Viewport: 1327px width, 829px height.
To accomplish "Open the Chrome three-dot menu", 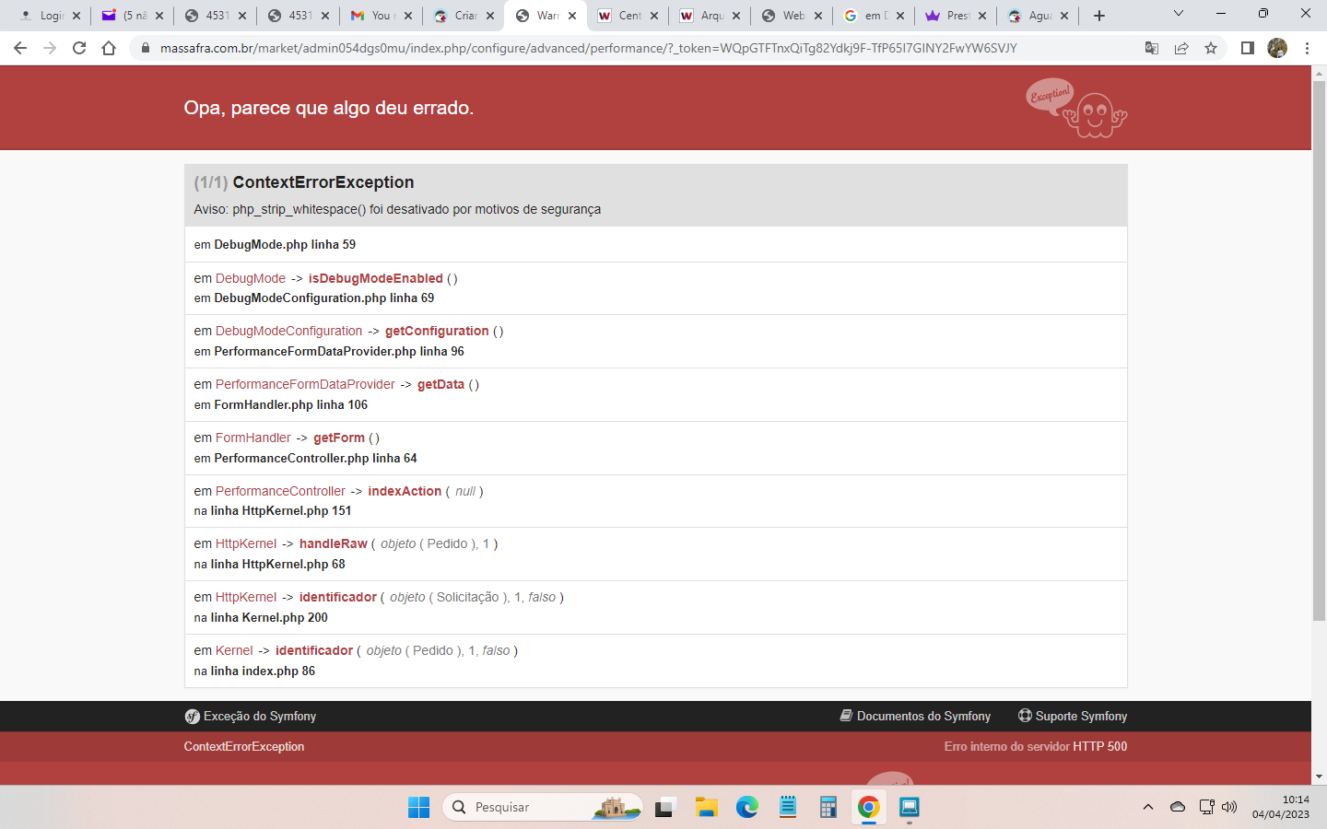I will point(1307,48).
